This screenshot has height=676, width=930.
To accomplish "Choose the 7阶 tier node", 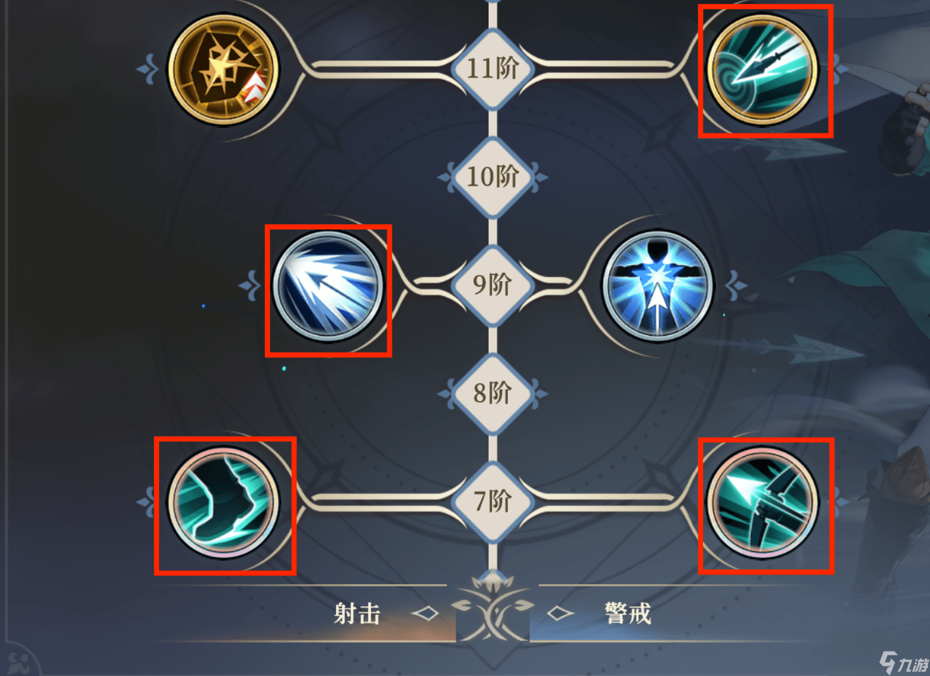I will click(493, 501).
